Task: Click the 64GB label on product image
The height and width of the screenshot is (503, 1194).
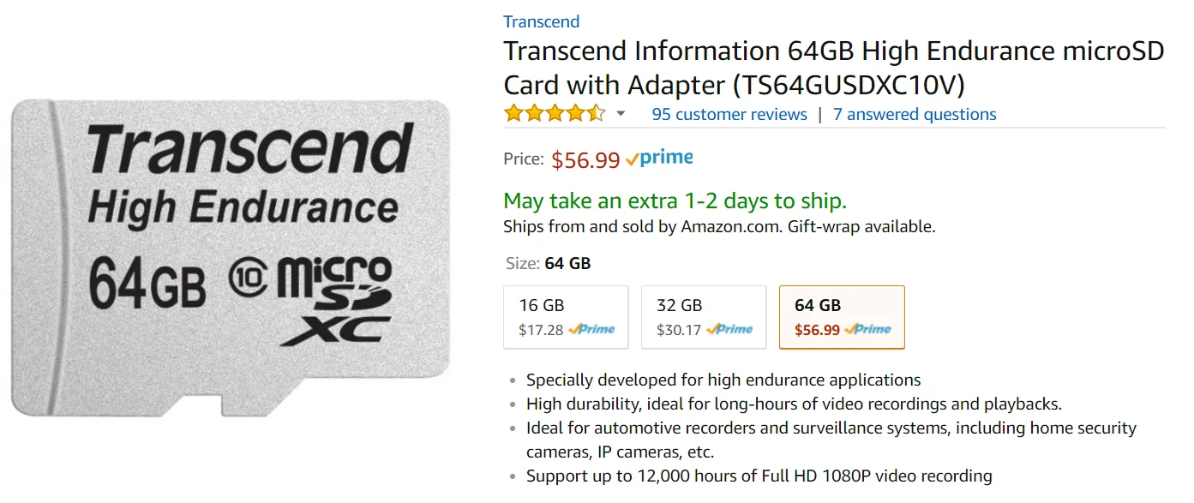Action: (147, 280)
